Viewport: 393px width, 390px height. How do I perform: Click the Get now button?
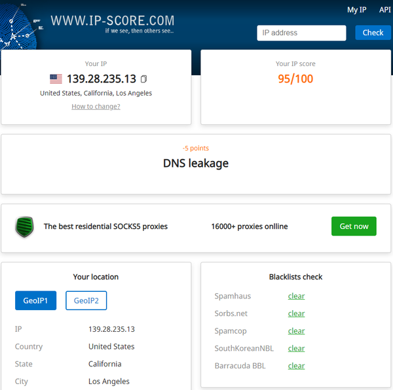[x=354, y=226]
